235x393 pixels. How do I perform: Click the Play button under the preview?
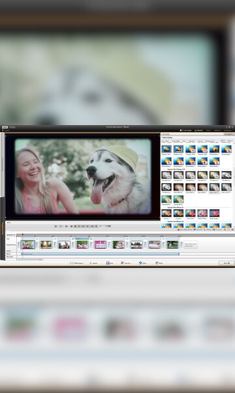coord(79,226)
